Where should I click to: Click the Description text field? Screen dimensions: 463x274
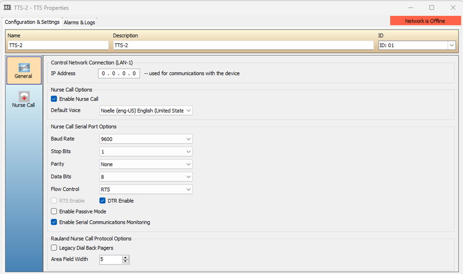pos(244,45)
